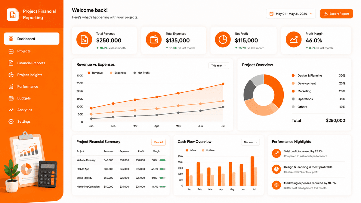Click the download icon on Export Report
The image size is (361, 203).
326,14
